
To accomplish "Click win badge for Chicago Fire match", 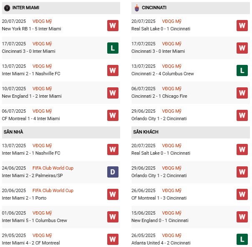I will click(242, 93).
